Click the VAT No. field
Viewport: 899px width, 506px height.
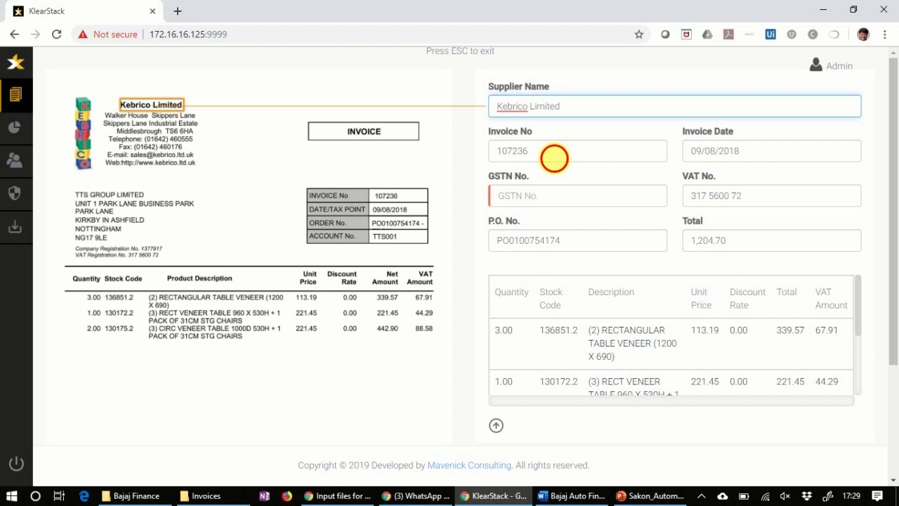point(771,196)
